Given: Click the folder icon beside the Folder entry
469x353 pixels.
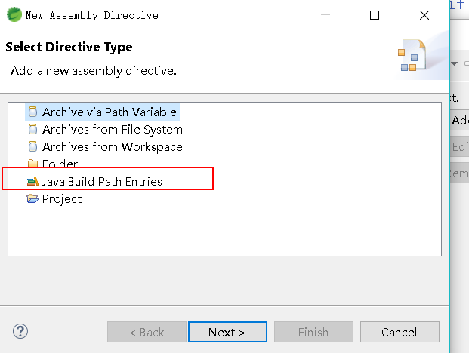Looking at the screenshot, I should pyautogui.click(x=32, y=164).
